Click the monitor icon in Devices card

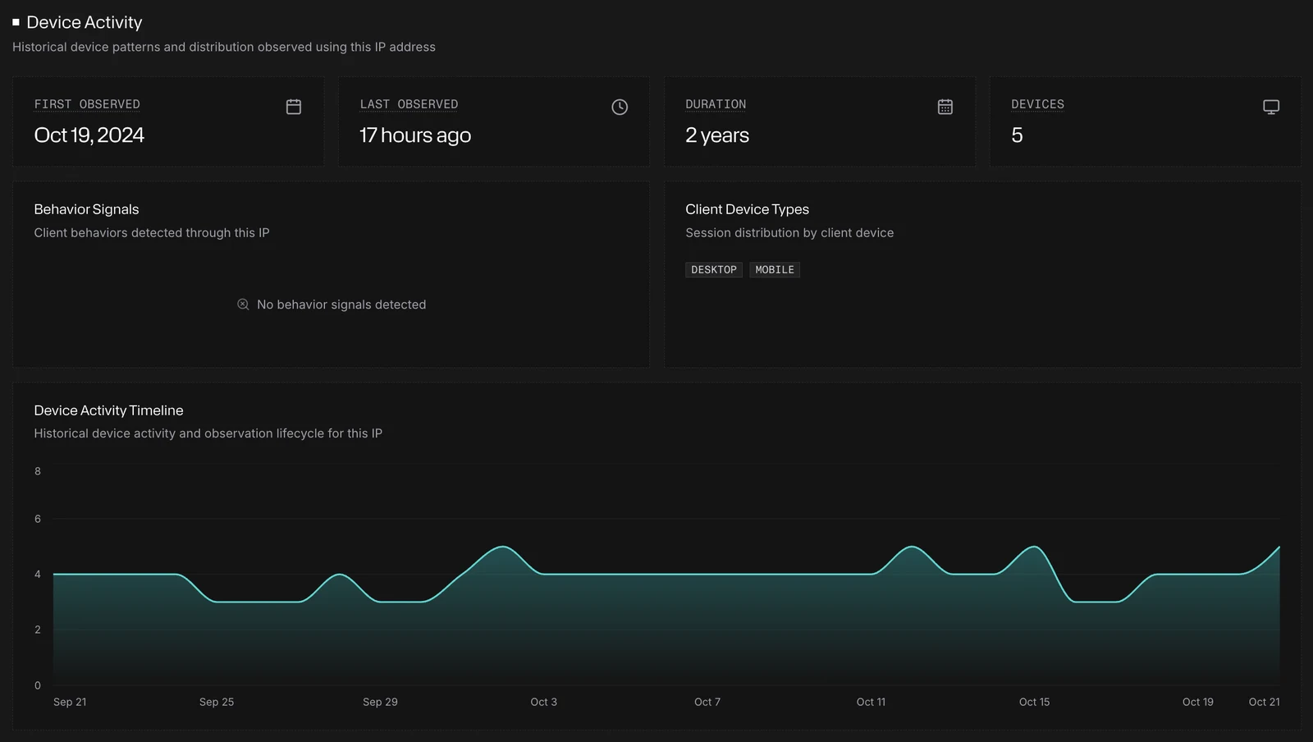click(x=1271, y=107)
